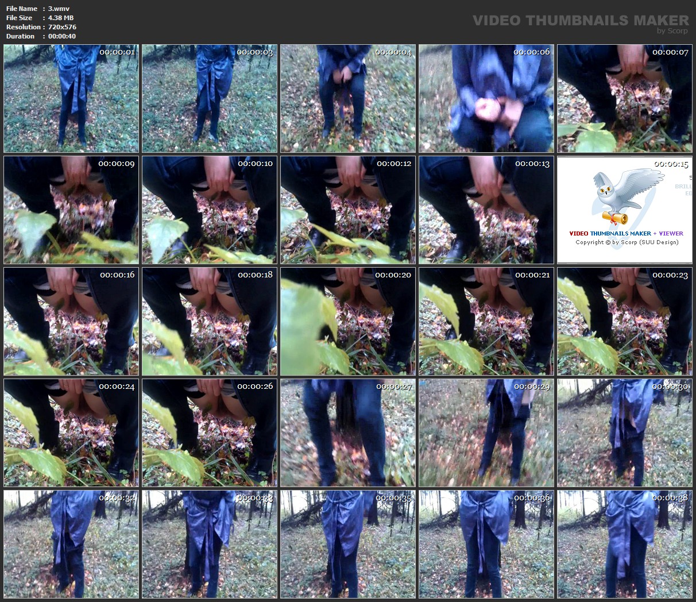Image resolution: width=696 pixels, height=602 pixels.
Task: Open the thumbnail marked 00:00:29
Action: [486, 433]
